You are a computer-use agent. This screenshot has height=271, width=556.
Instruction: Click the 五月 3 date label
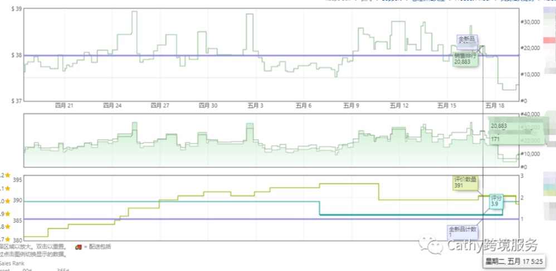click(x=255, y=105)
